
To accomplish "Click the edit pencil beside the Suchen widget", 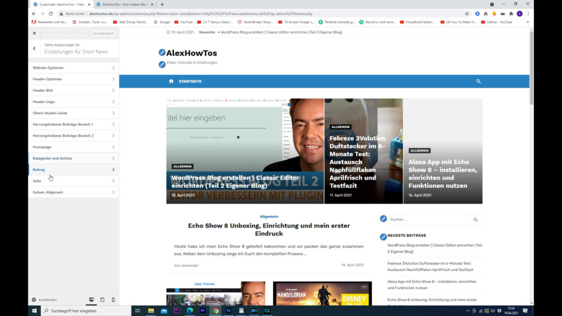I will point(383,218).
